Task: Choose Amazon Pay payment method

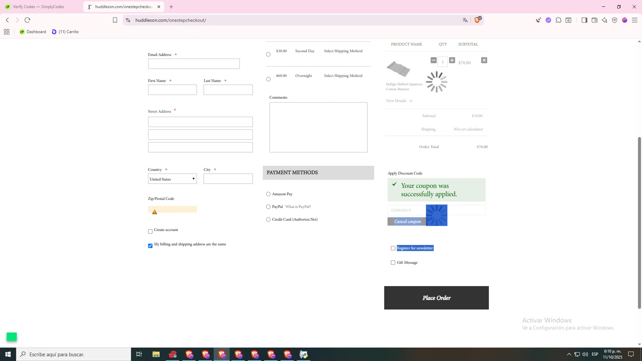Action: [x=268, y=194]
